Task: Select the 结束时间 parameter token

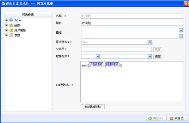Action: point(112,64)
